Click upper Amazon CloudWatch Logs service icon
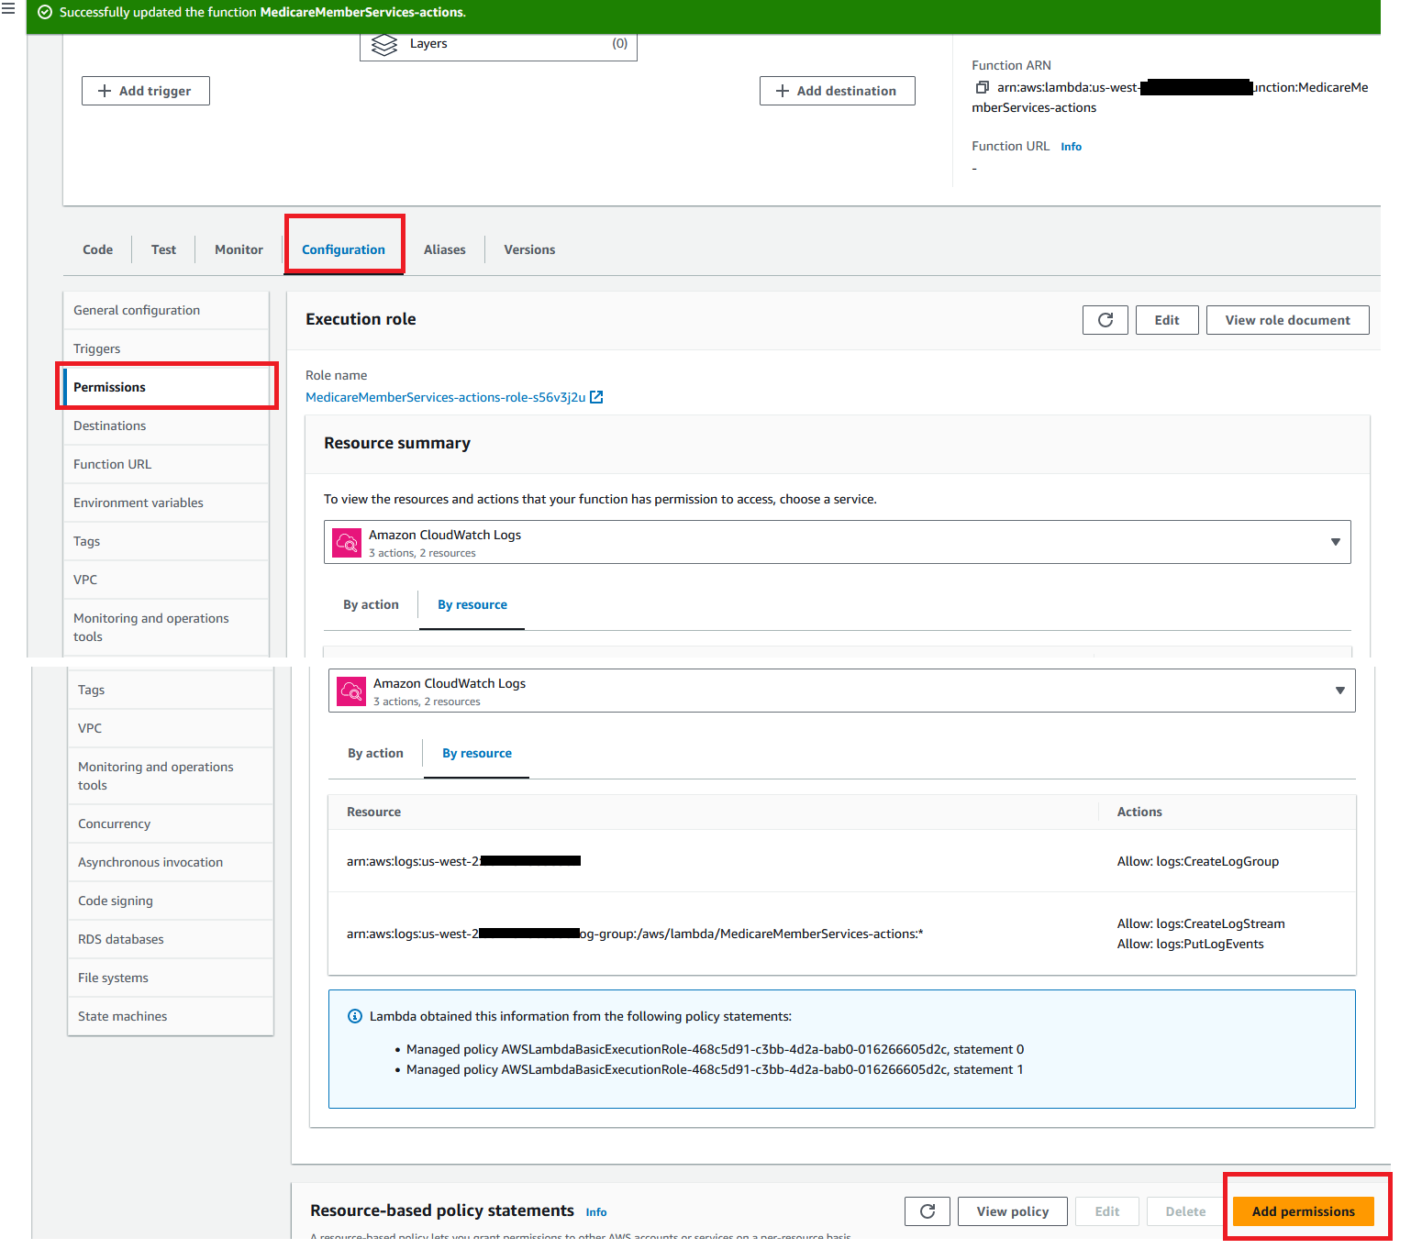This screenshot has width=1422, height=1260. (x=347, y=543)
